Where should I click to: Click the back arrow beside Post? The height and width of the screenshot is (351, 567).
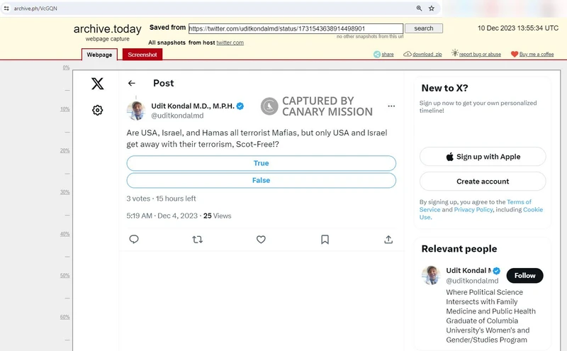click(132, 84)
